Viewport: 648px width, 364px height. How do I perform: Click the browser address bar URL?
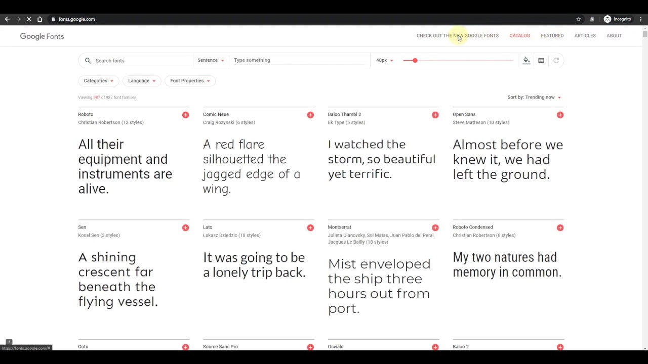tap(76, 19)
